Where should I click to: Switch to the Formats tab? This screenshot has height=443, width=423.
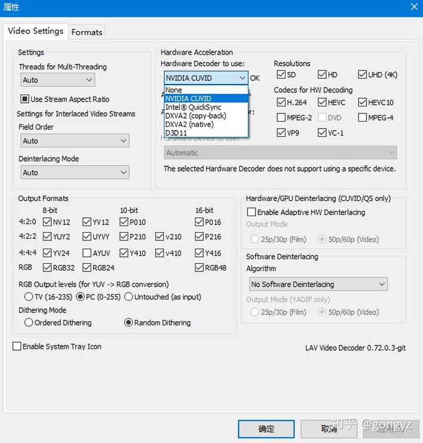tap(87, 32)
